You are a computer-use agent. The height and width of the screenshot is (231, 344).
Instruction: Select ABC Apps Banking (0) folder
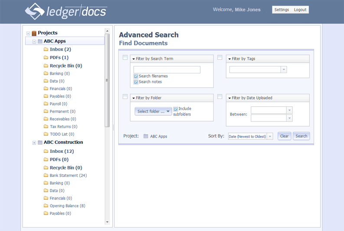pyautogui.click(x=59, y=73)
